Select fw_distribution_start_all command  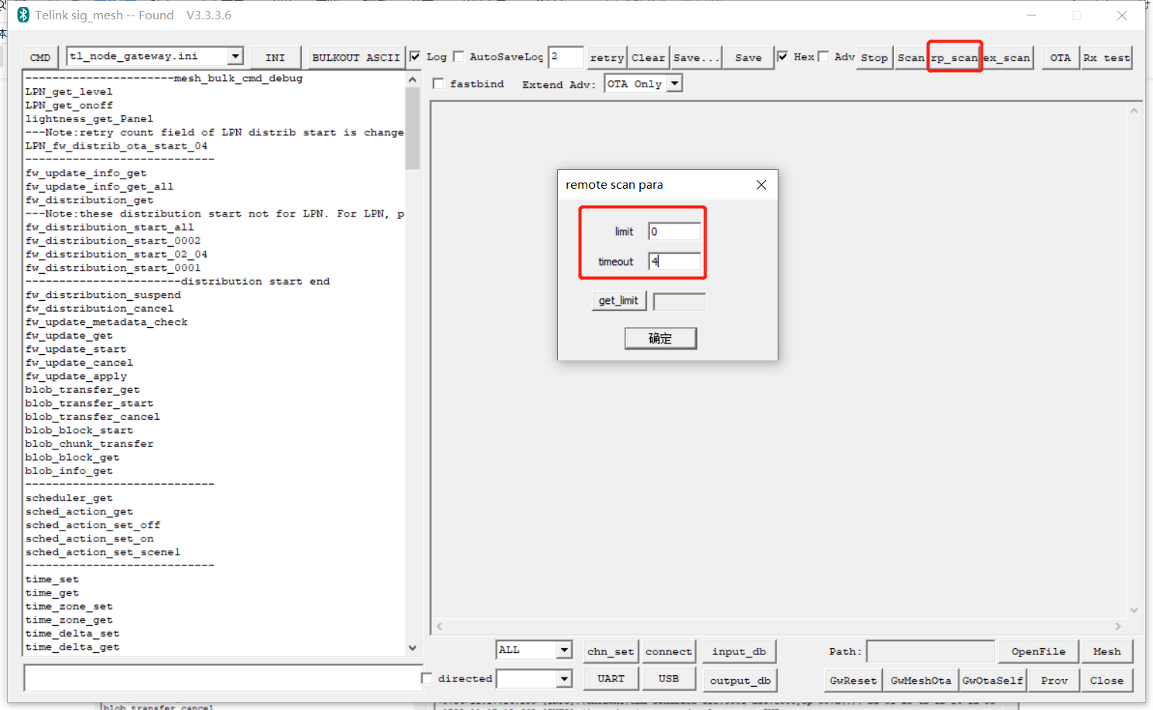(110, 227)
